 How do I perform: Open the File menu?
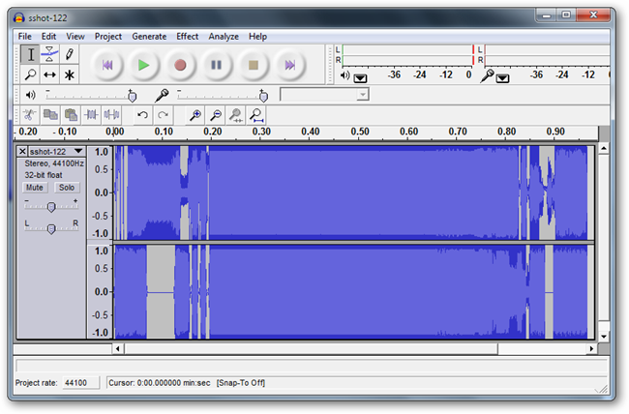click(x=24, y=37)
